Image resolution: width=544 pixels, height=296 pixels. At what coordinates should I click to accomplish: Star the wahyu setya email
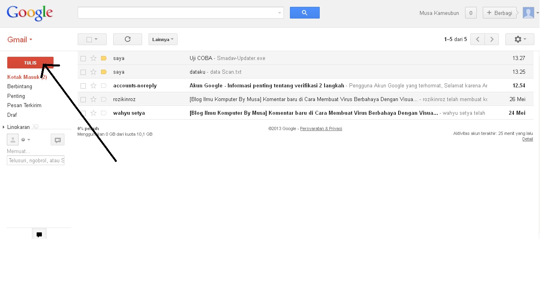tap(93, 113)
